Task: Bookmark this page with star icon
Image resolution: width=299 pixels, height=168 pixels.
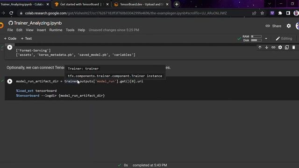Action: click(x=263, y=13)
